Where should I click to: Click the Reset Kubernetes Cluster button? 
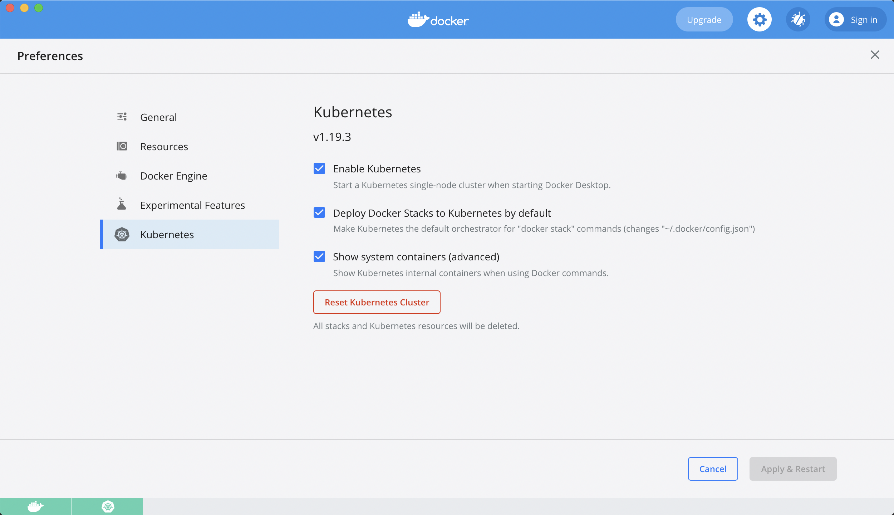(377, 302)
